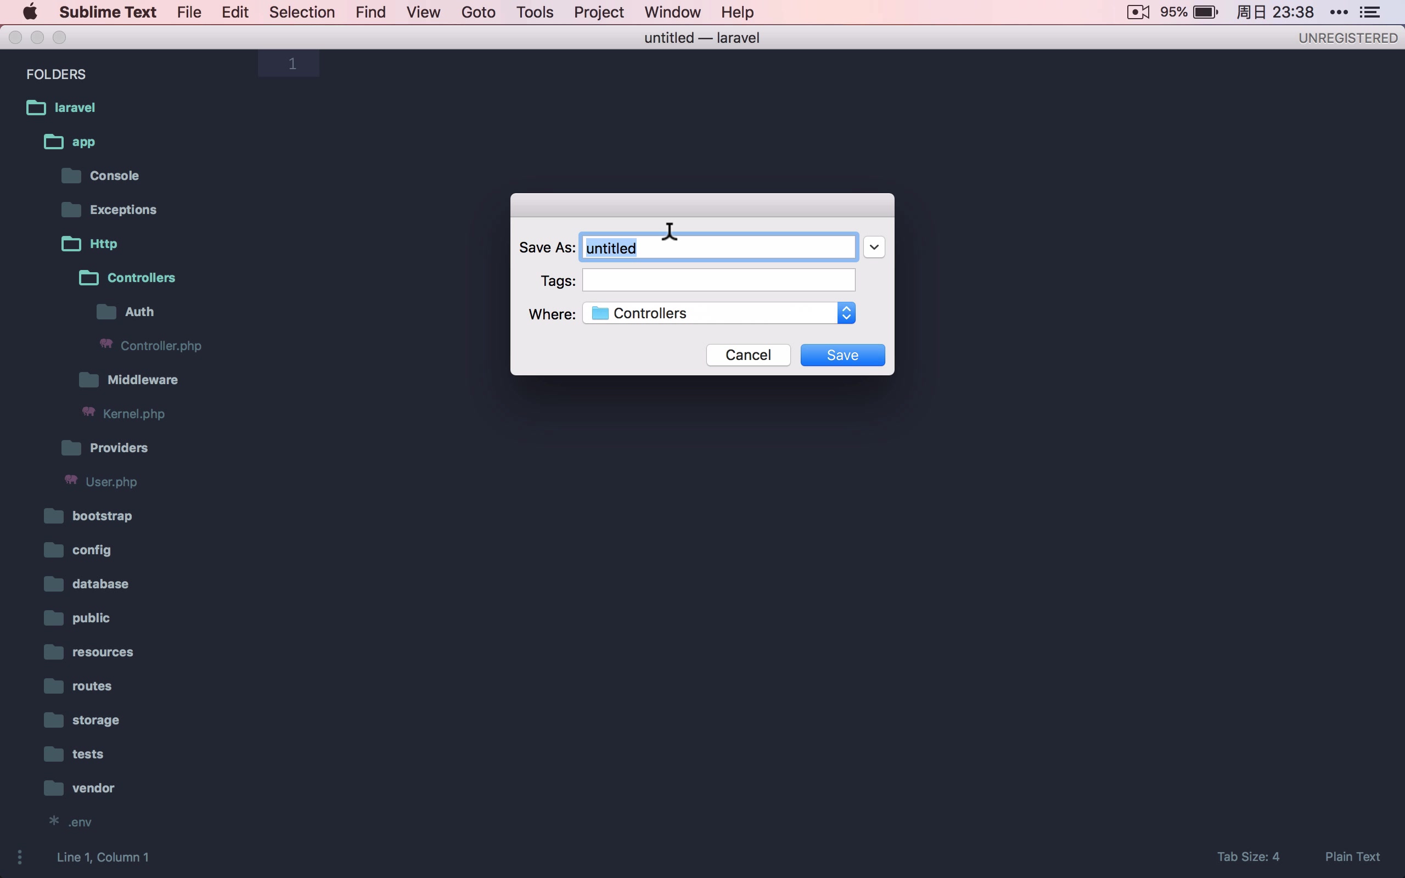Open the app folder in sidebar
Viewport: 1405px width, 878px height.
[x=83, y=140]
